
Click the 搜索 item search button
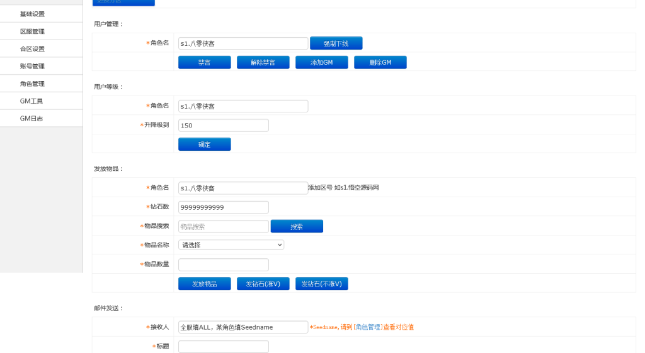coord(297,226)
